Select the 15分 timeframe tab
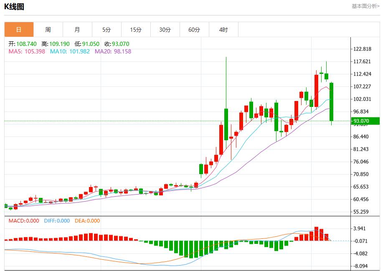The image size is (383, 271). point(136,30)
